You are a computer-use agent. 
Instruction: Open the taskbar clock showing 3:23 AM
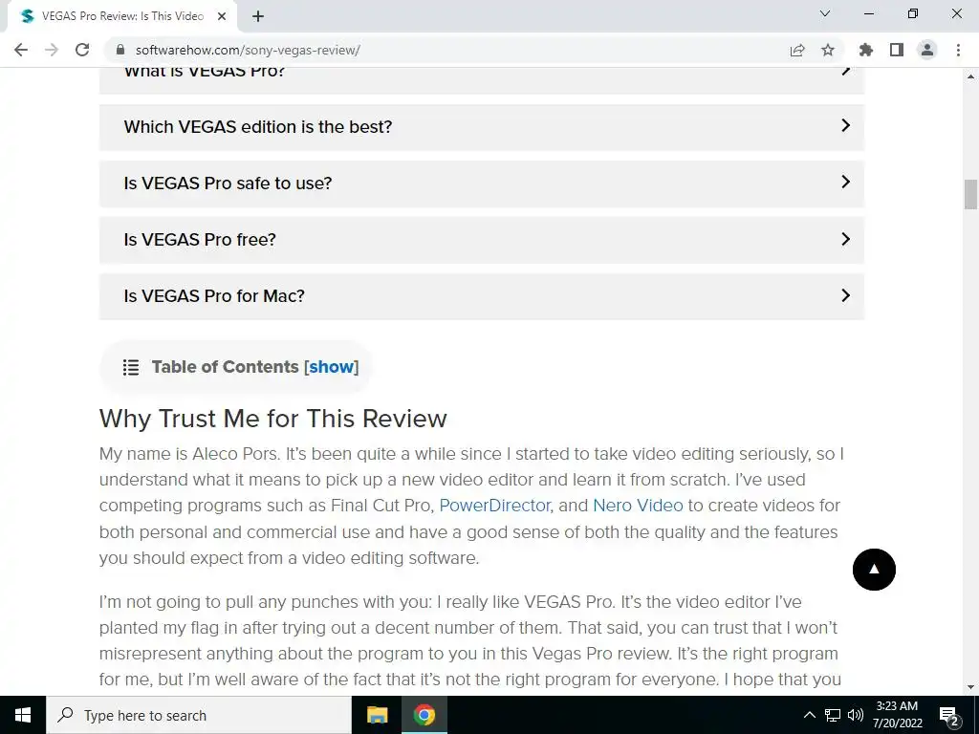click(x=897, y=715)
